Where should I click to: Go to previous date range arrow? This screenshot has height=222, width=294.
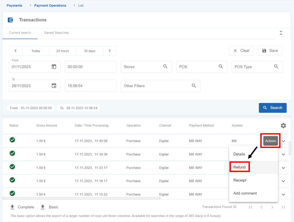pyautogui.click(x=16, y=51)
